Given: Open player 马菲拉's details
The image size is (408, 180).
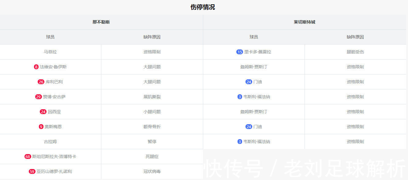Looking at the screenshot, I should [51, 52].
